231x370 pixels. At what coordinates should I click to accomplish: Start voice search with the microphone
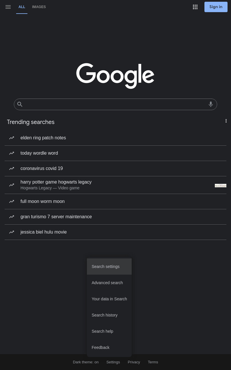211,104
